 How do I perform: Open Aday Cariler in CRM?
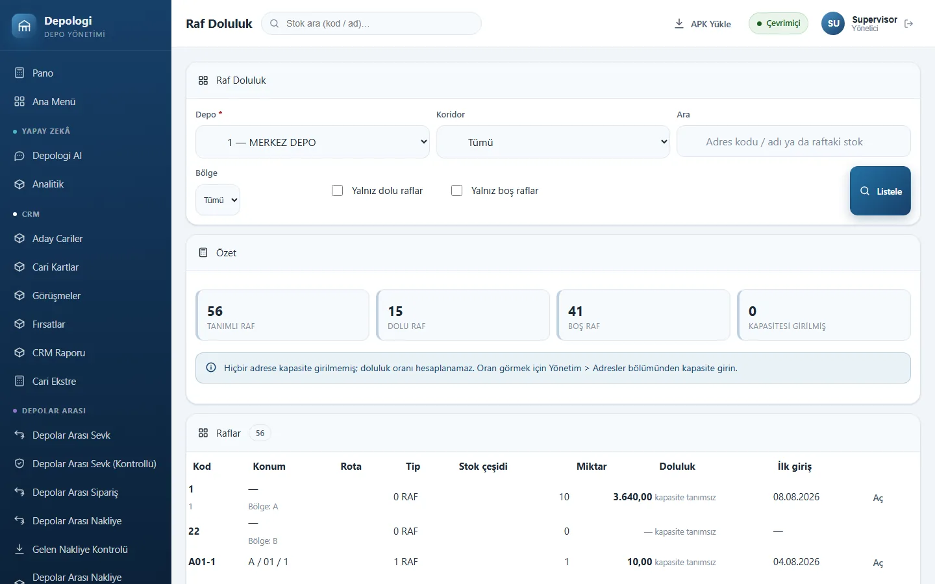86,239
